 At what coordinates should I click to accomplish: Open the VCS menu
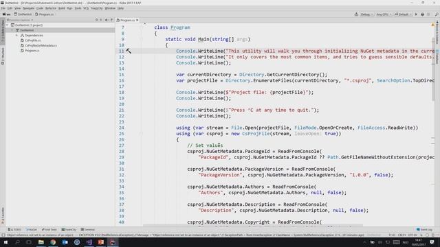(x=86, y=8)
